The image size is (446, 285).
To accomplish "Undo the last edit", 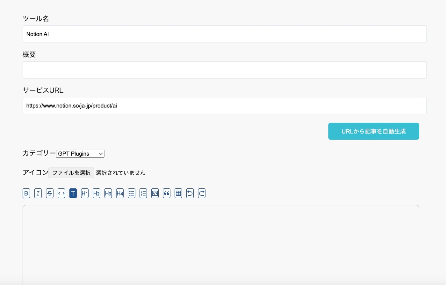I will pos(190,193).
